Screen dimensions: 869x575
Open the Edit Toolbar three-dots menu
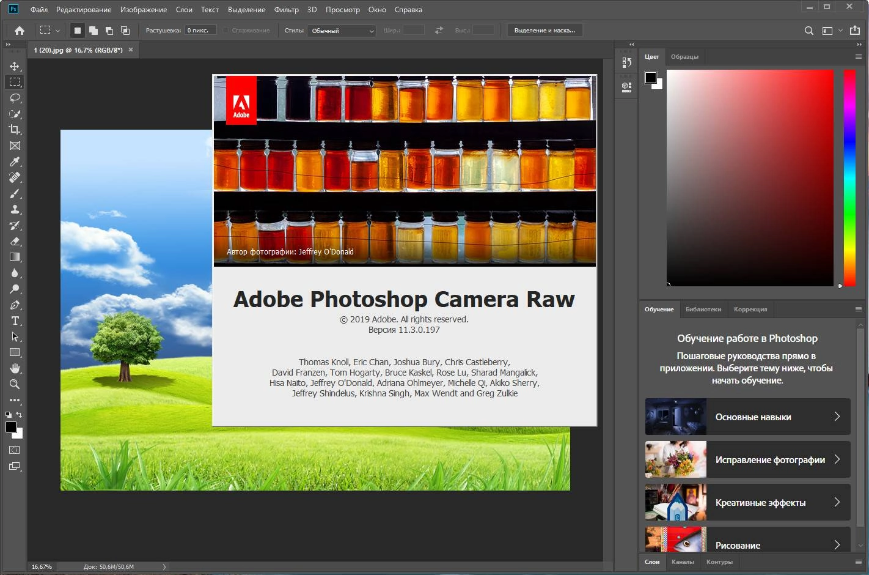pyautogui.click(x=15, y=400)
